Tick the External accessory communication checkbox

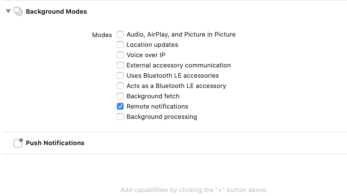point(120,65)
